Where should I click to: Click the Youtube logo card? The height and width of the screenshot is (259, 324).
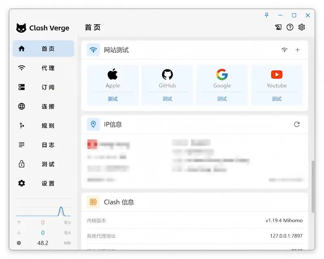point(277,75)
